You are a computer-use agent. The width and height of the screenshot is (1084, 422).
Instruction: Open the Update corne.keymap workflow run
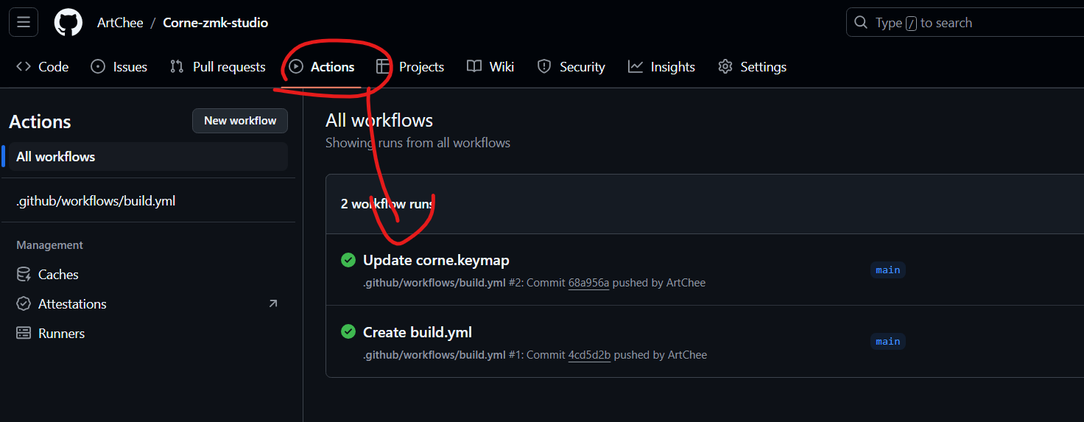point(436,260)
